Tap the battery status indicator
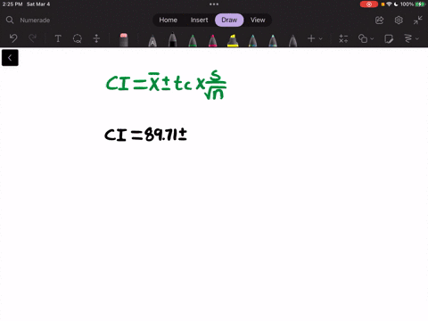 [x=420, y=4]
